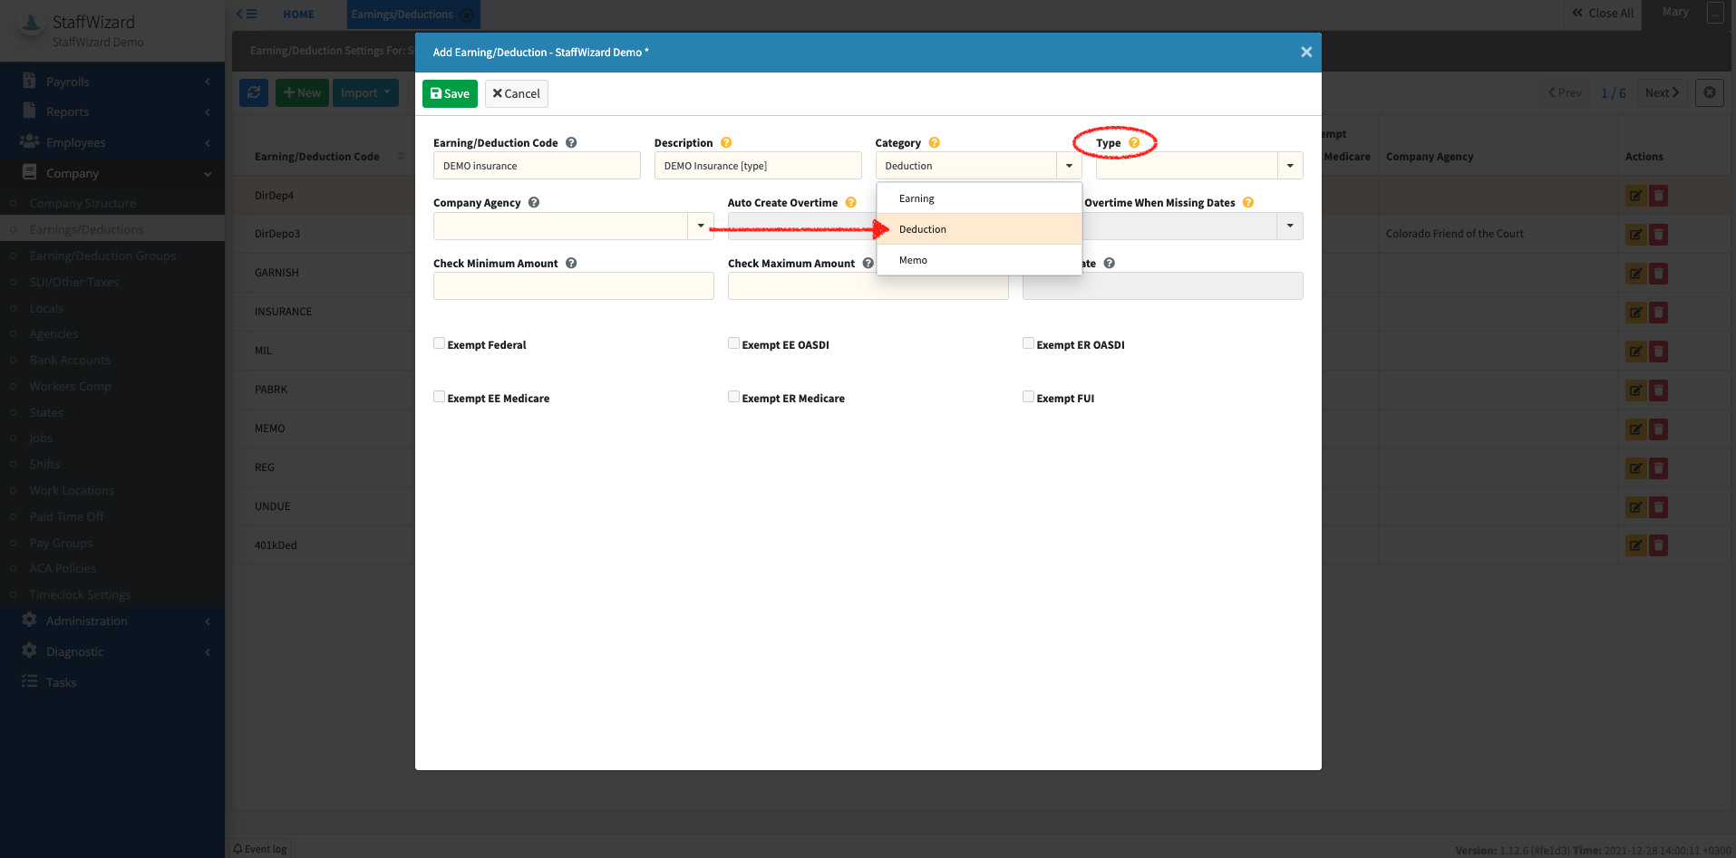Click help icon beside Auto Create Overtime
This screenshot has width=1736, height=858.
coord(850,203)
